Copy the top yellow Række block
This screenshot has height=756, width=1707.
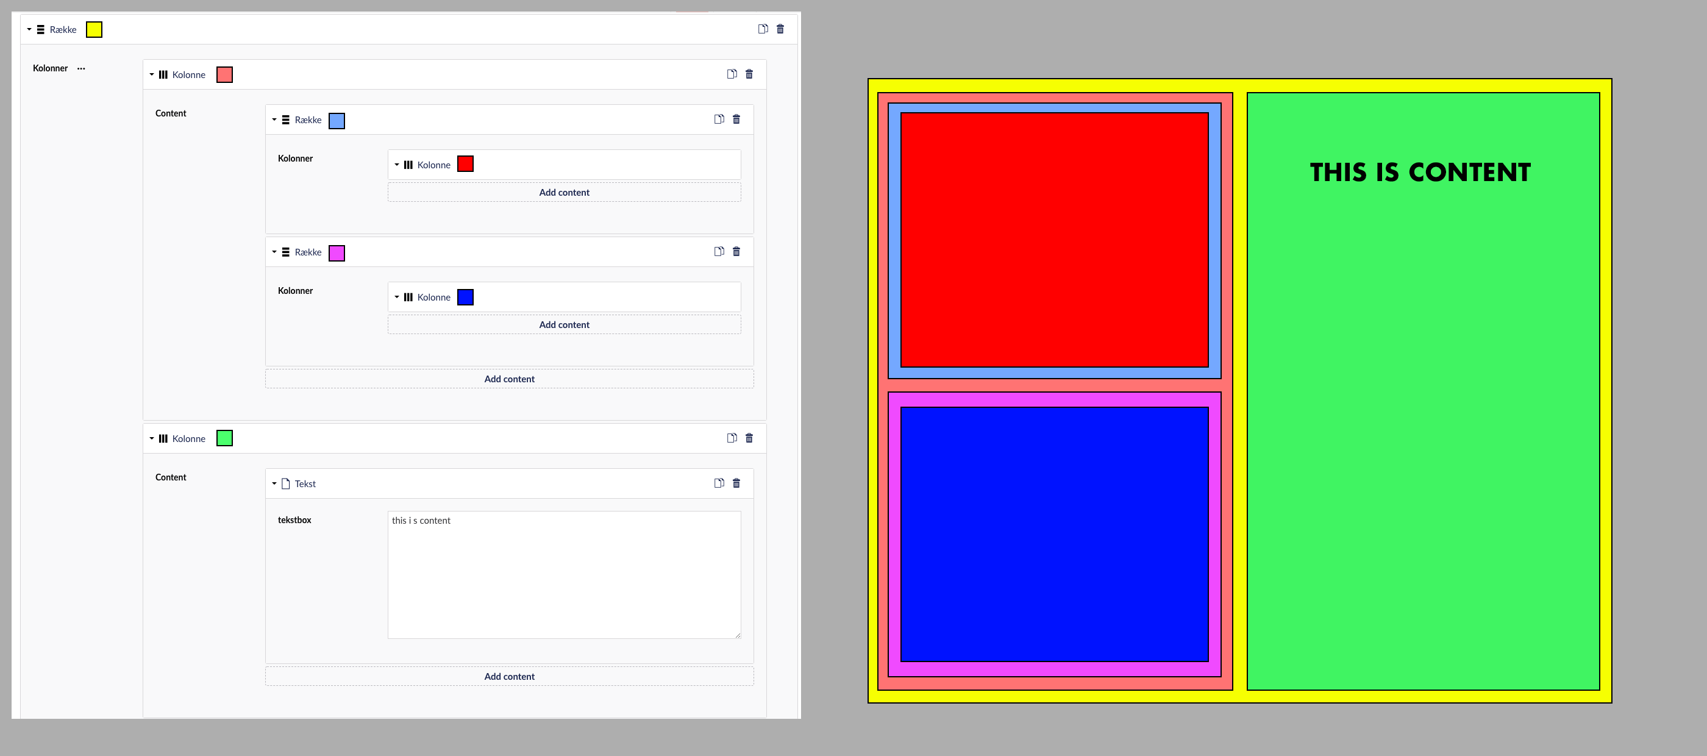763,29
